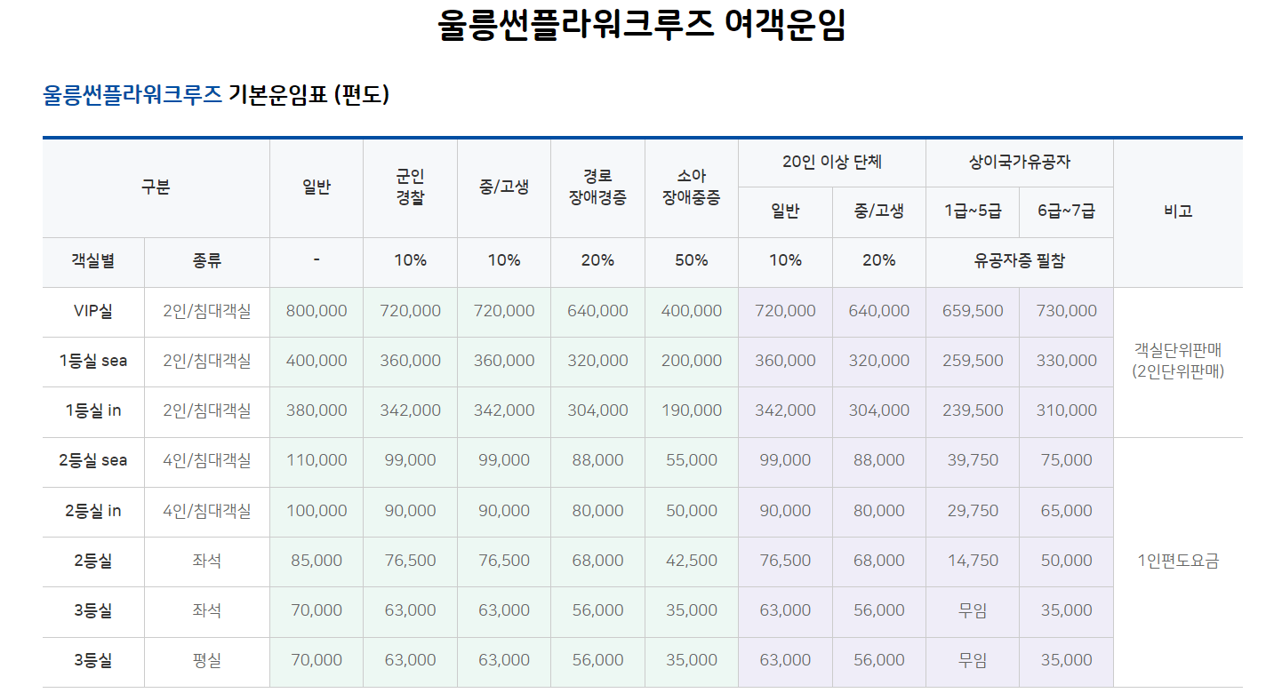The image size is (1266, 693).
Task: Click 2등실 좌석 일반 fare 85,000
Action: (x=316, y=561)
